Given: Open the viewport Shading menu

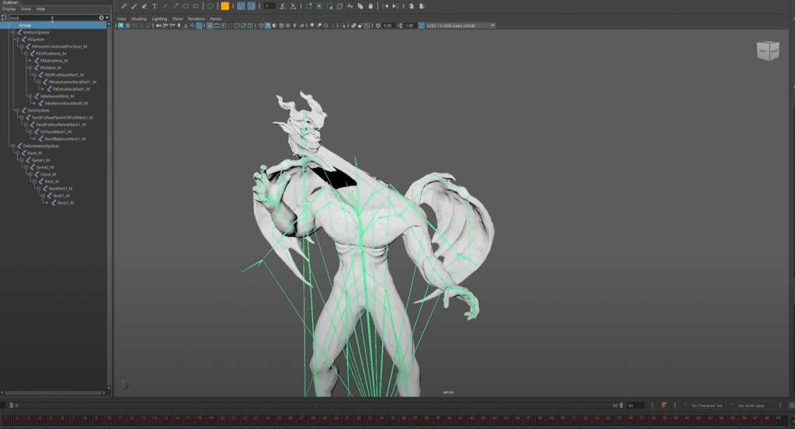Looking at the screenshot, I should tap(139, 19).
